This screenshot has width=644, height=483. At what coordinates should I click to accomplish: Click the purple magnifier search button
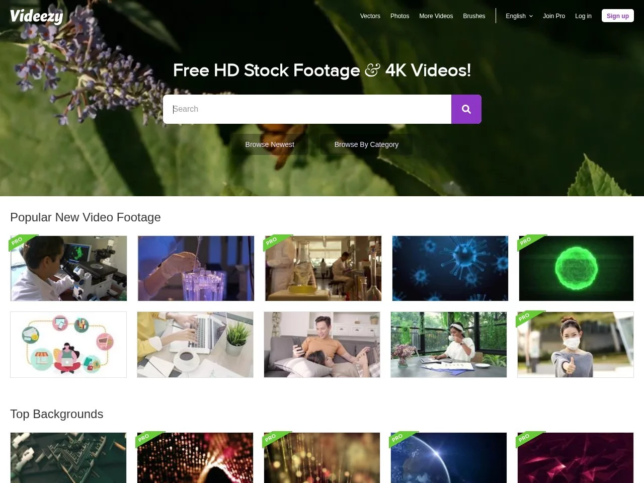click(466, 109)
